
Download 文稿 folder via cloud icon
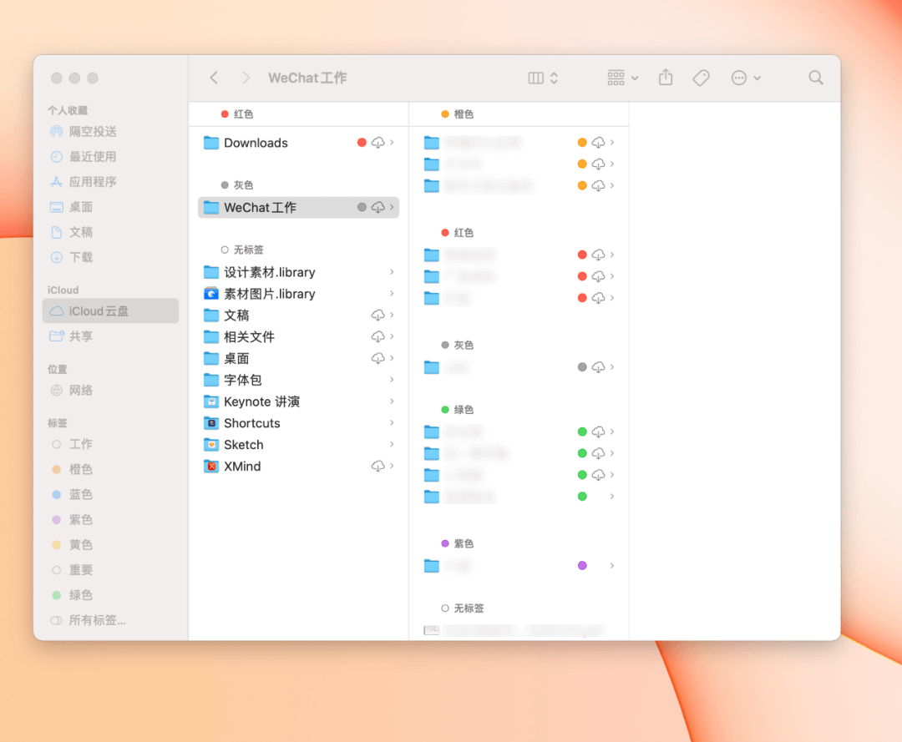click(378, 315)
